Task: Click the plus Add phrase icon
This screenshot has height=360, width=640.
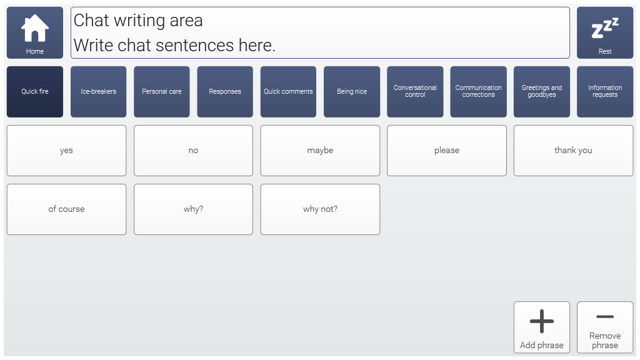Action: (541, 322)
